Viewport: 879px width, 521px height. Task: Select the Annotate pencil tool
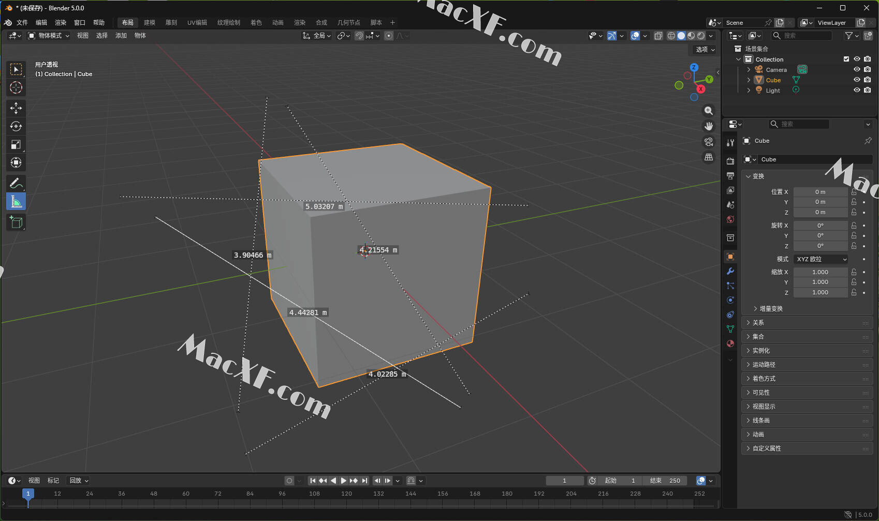[16, 183]
